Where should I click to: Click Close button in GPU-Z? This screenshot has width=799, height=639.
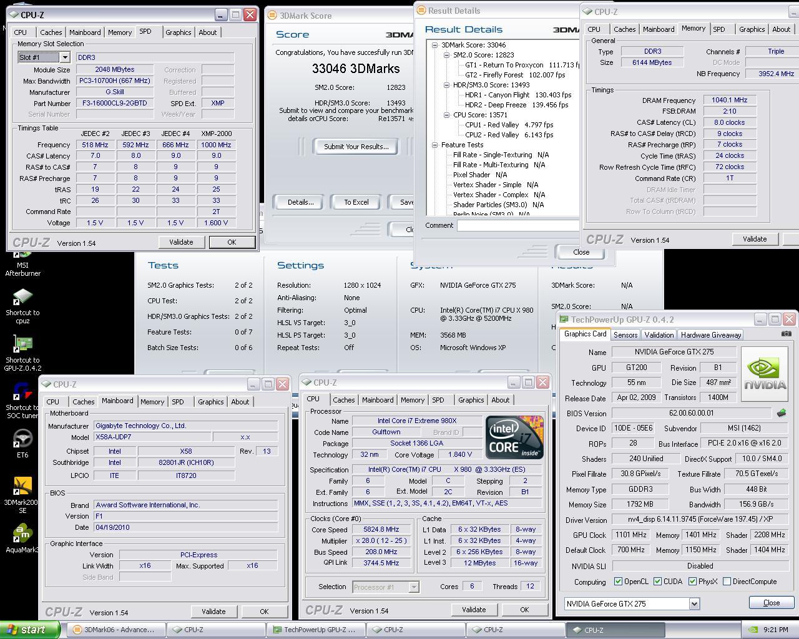pyautogui.click(x=772, y=603)
